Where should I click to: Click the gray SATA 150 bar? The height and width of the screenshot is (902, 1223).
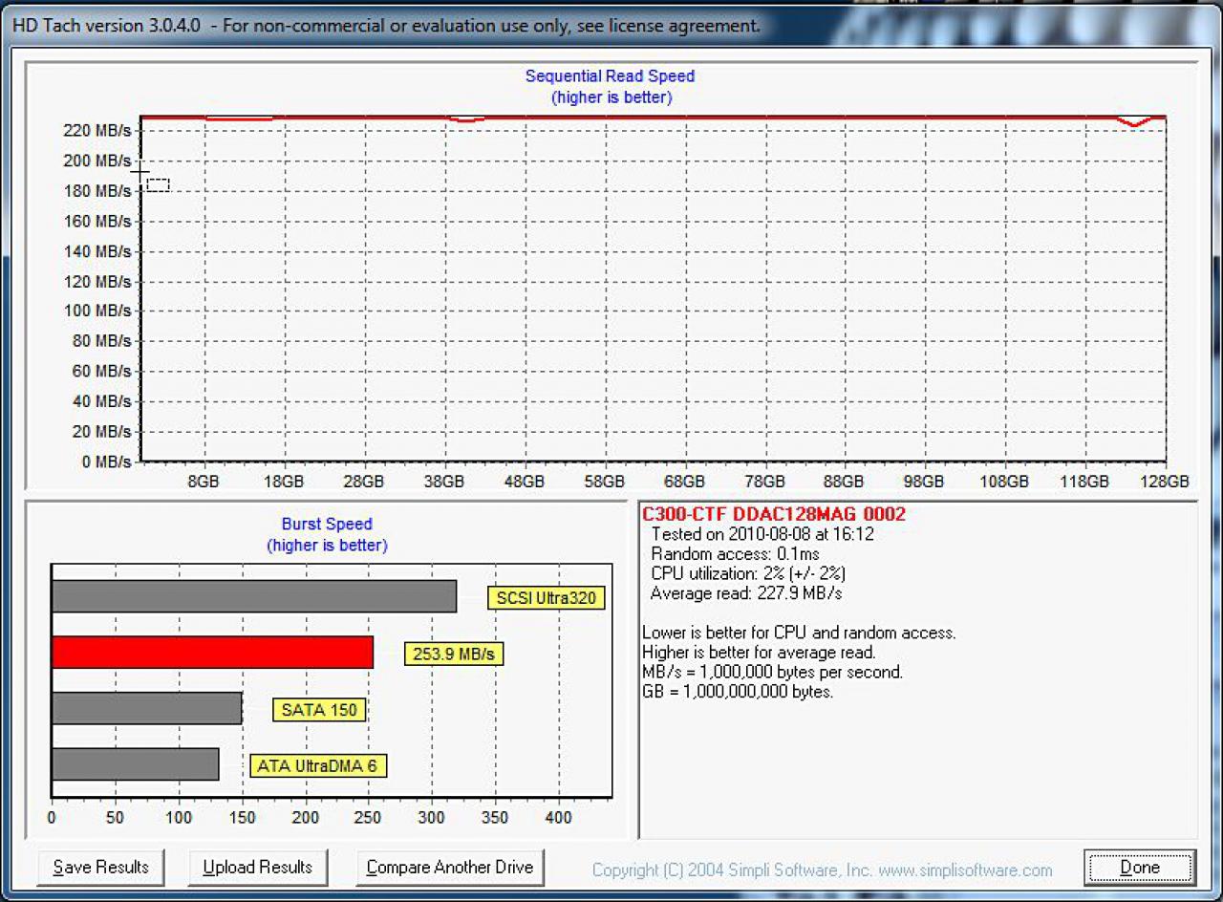tap(146, 708)
